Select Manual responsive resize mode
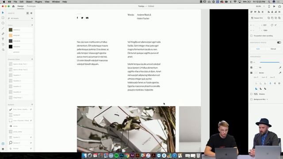The width and height of the screenshot is (283, 159). (x=273, y=49)
